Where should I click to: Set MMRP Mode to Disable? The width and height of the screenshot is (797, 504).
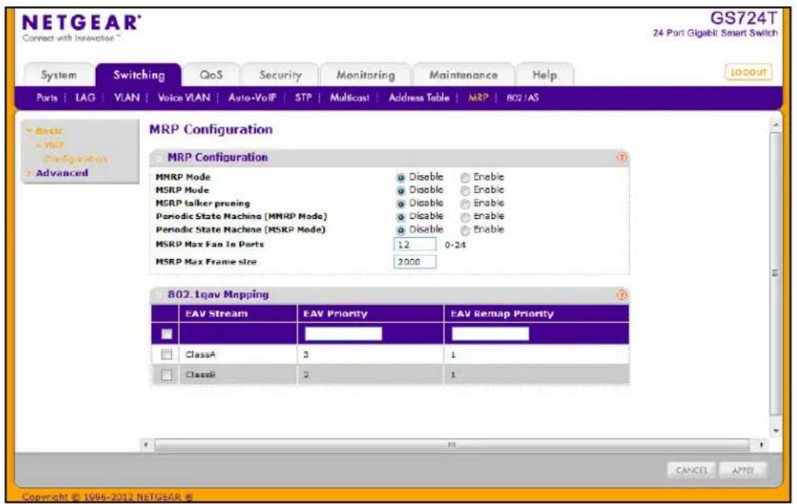click(400, 177)
